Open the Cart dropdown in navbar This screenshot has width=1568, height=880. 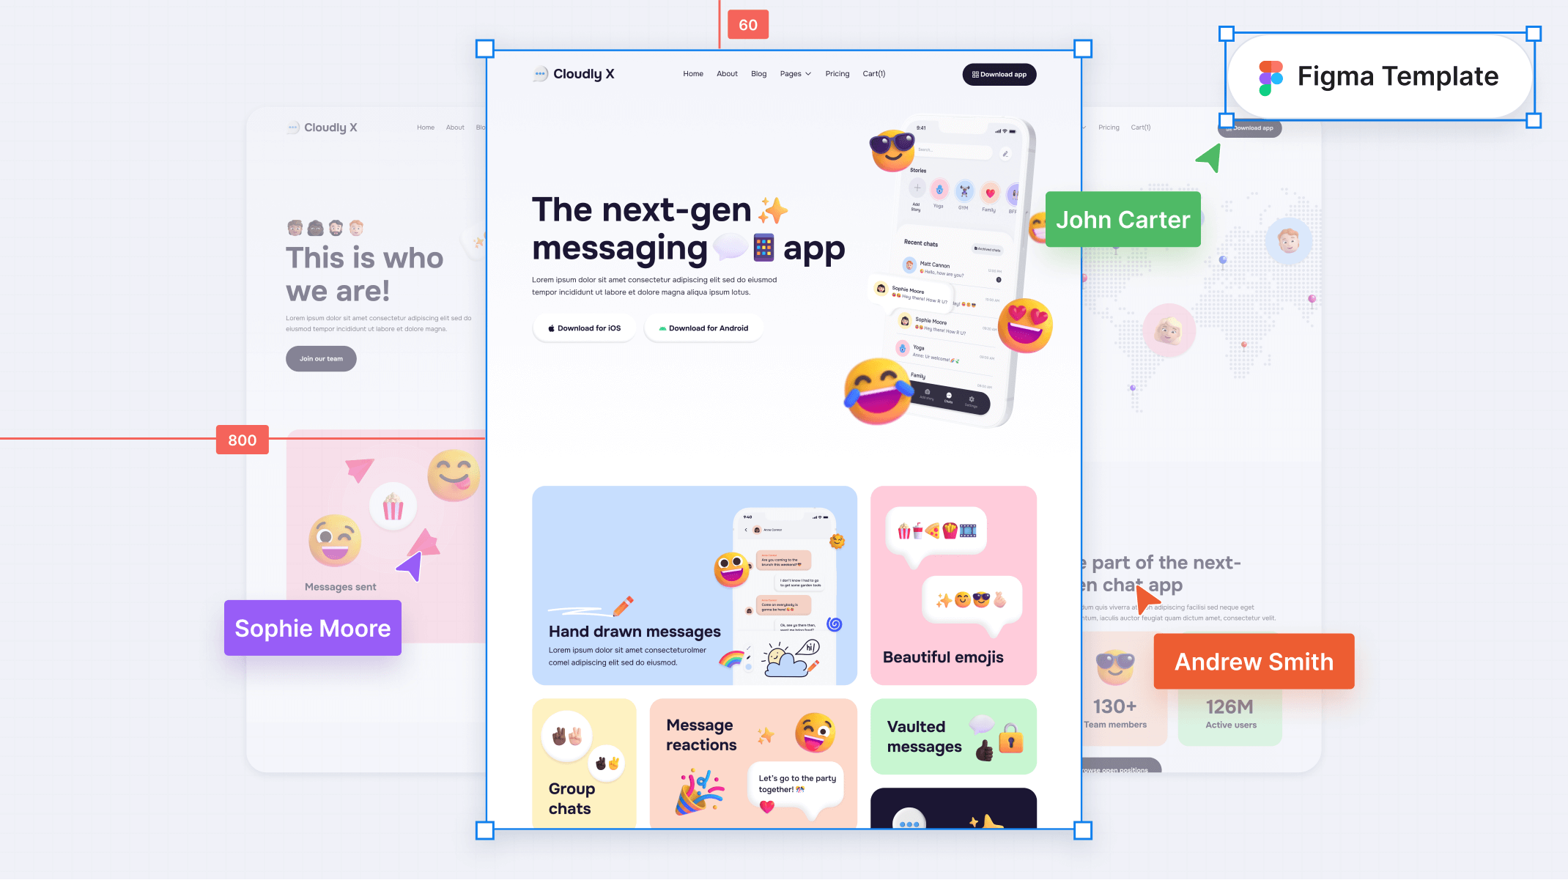pyautogui.click(x=873, y=73)
